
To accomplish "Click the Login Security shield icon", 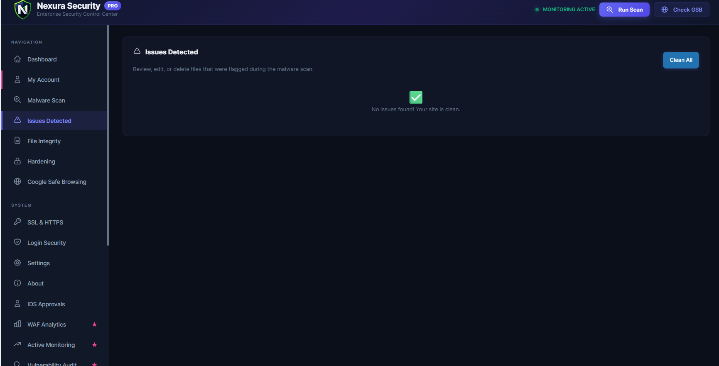I will (17, 242).
